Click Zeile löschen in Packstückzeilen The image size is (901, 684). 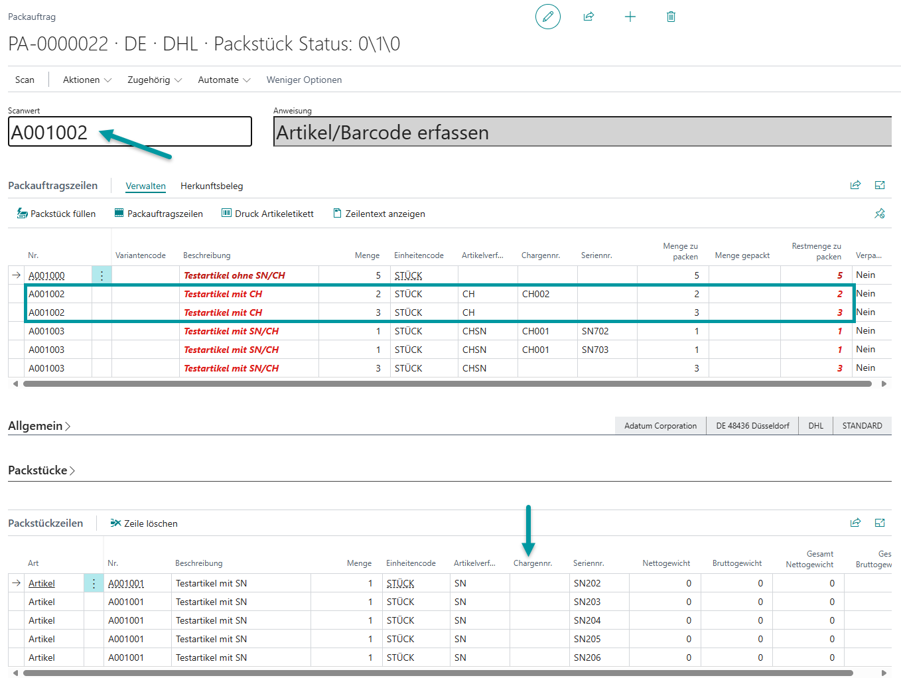144,523
